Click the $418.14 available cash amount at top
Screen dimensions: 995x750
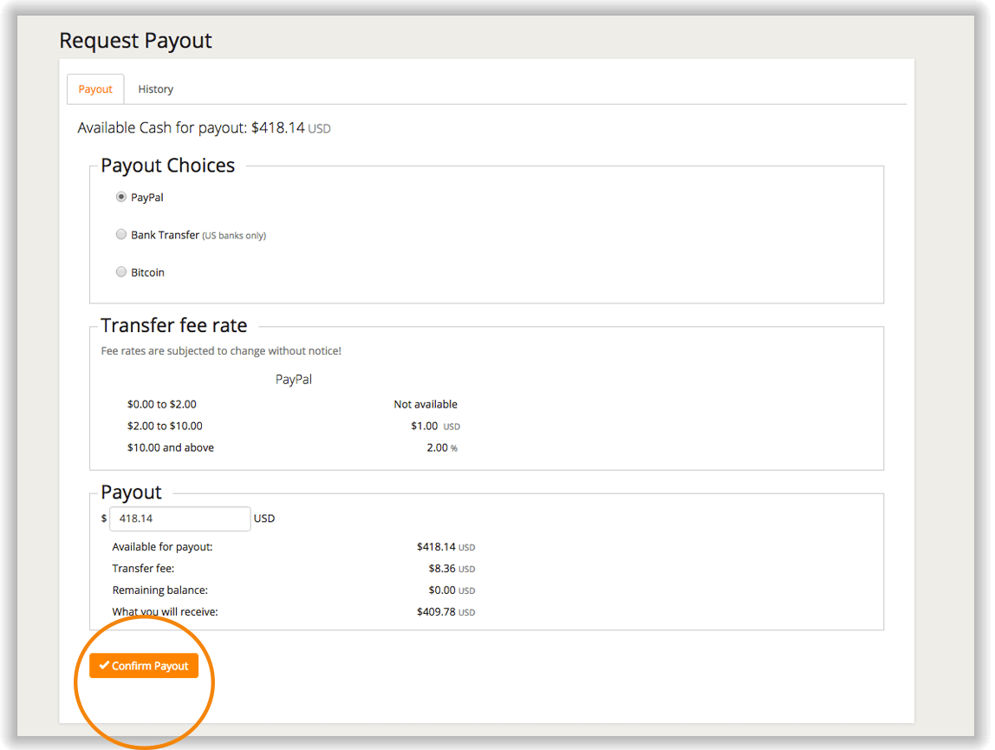[277, 128]
